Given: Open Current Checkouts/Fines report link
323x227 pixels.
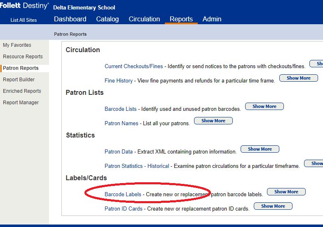Looking at the screenshot, I should pos(133,66).
